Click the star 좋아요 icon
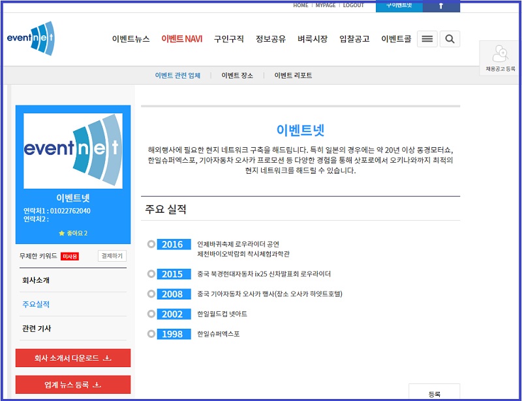This screenshot has width=522, height=401. pyautogui.click(x=62, y=233)
